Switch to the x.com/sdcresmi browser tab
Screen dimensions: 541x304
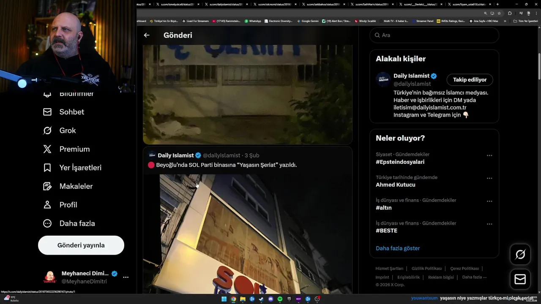[274, 4]
